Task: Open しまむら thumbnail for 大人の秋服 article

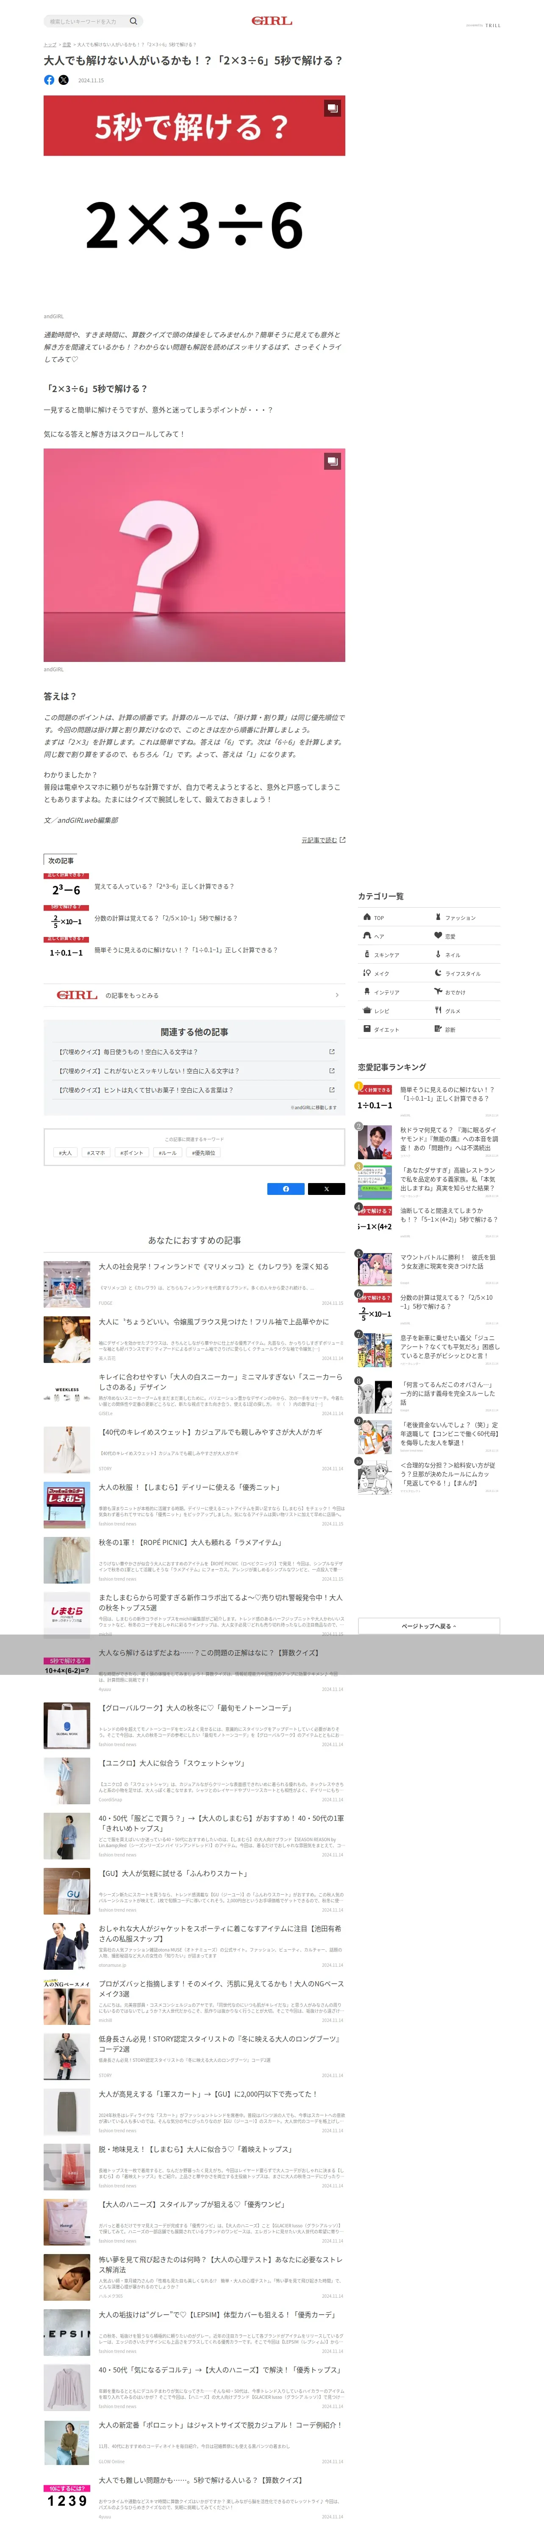Action: pos(67,1504)
